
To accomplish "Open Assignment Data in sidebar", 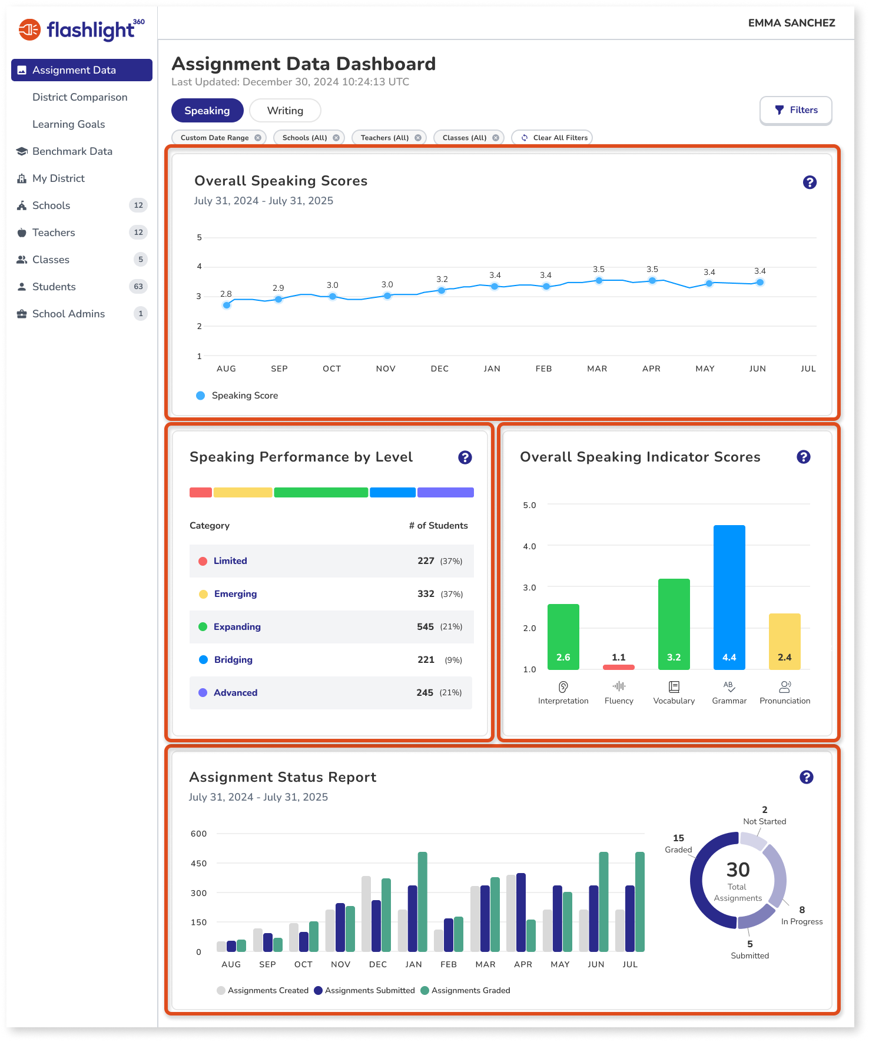I will (x=82, y=70).
